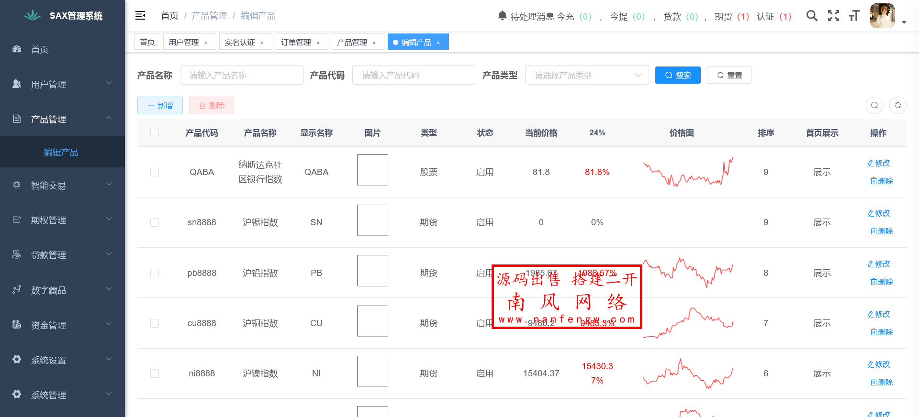Toggle fullscreen mode icon

click(833, 16)
